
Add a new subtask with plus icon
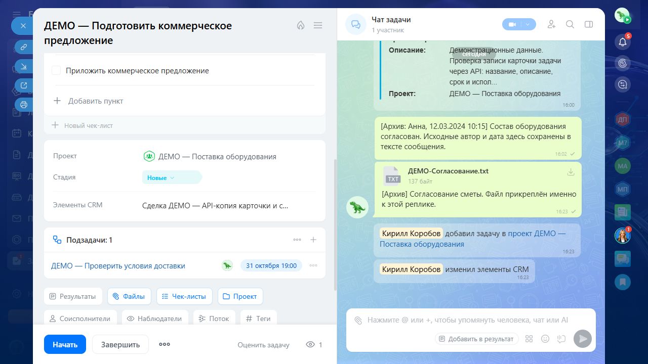(313, 240)
